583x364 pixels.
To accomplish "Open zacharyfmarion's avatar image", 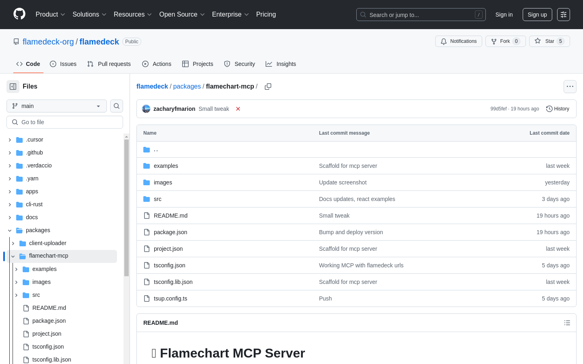I will tap(146, 109).
